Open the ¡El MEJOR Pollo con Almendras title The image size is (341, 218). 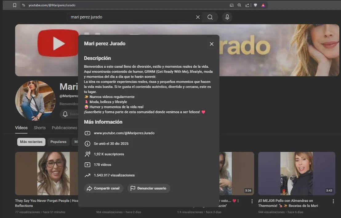(x=288, y=203)
